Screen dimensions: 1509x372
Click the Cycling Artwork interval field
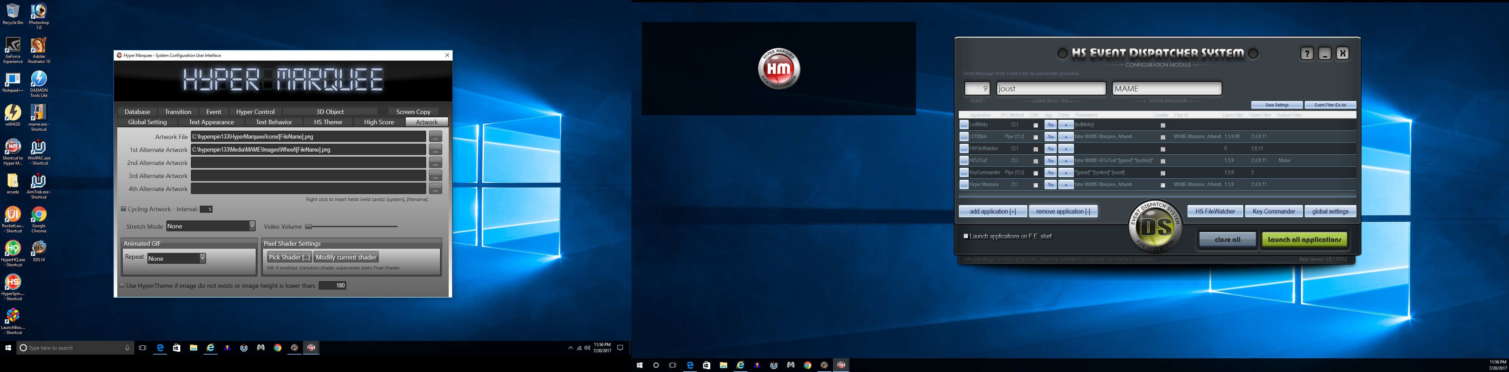(206, 209)
